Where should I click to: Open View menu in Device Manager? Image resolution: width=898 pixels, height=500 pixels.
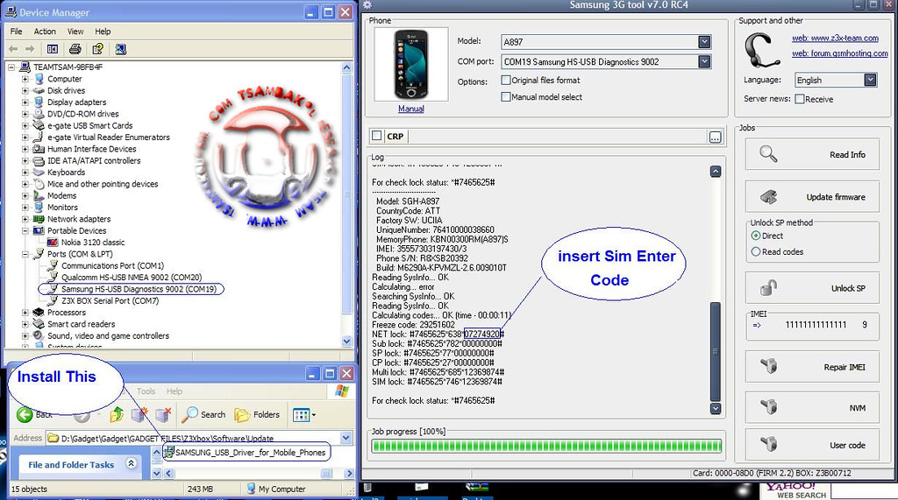[x=75, y=32]
